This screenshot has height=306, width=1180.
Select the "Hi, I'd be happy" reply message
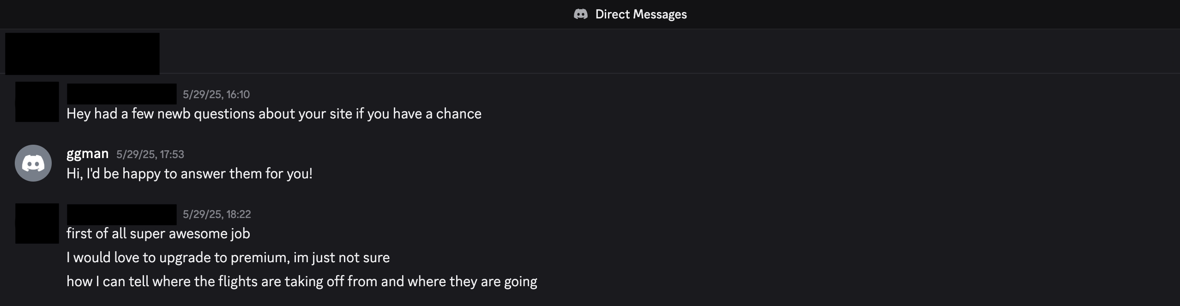189,174
